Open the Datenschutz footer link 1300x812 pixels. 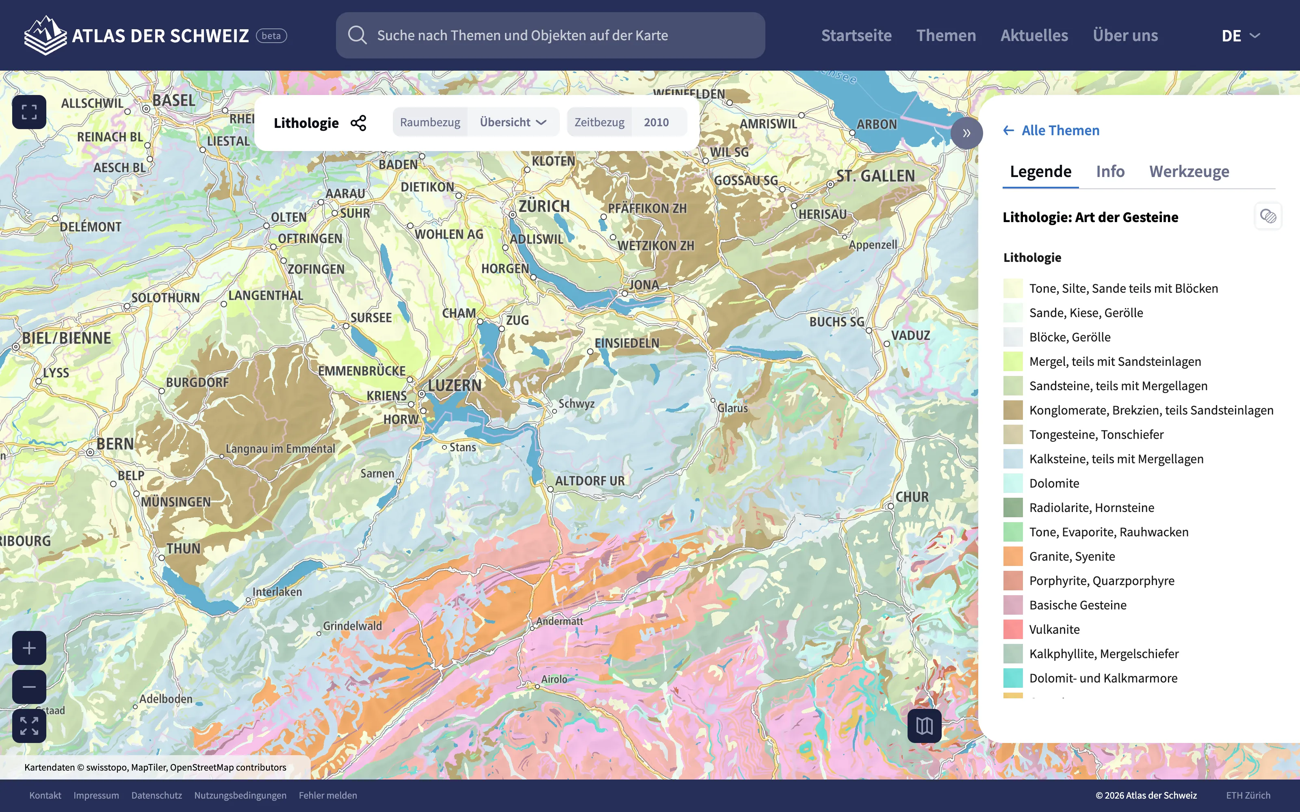pos(156,795)
